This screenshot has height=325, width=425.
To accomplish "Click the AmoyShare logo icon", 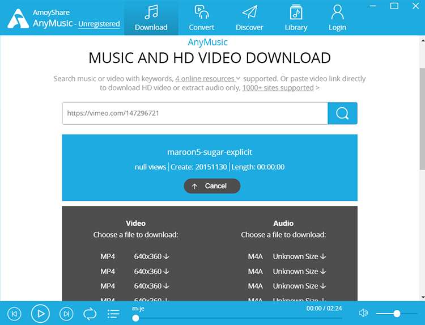I will (x=18, y=18).
